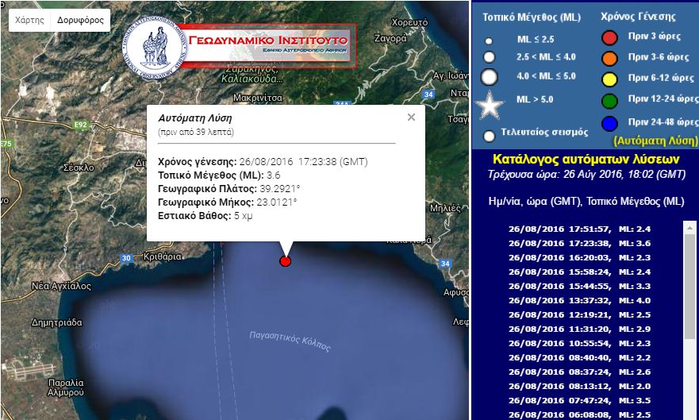Image resolution: width=699 pixels, height=420 pixels.
Task: Click the yellow Πριν 6-12 ώρες color circle
Action: 609,79
